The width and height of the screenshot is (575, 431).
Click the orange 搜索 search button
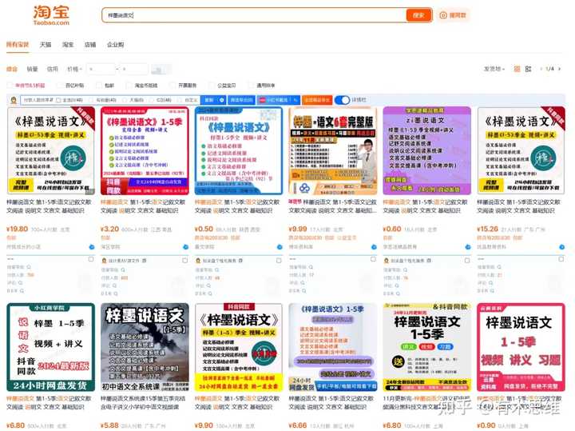coord(418,15)
